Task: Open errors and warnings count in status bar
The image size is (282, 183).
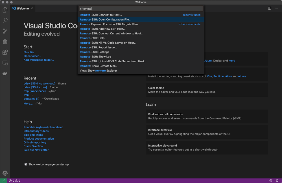Action: tap(15, 181)
